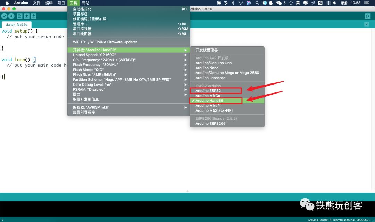This screenshot has height=222, width=375.
Task: Select the Arduino Nano board
Action: coord(208,68)
